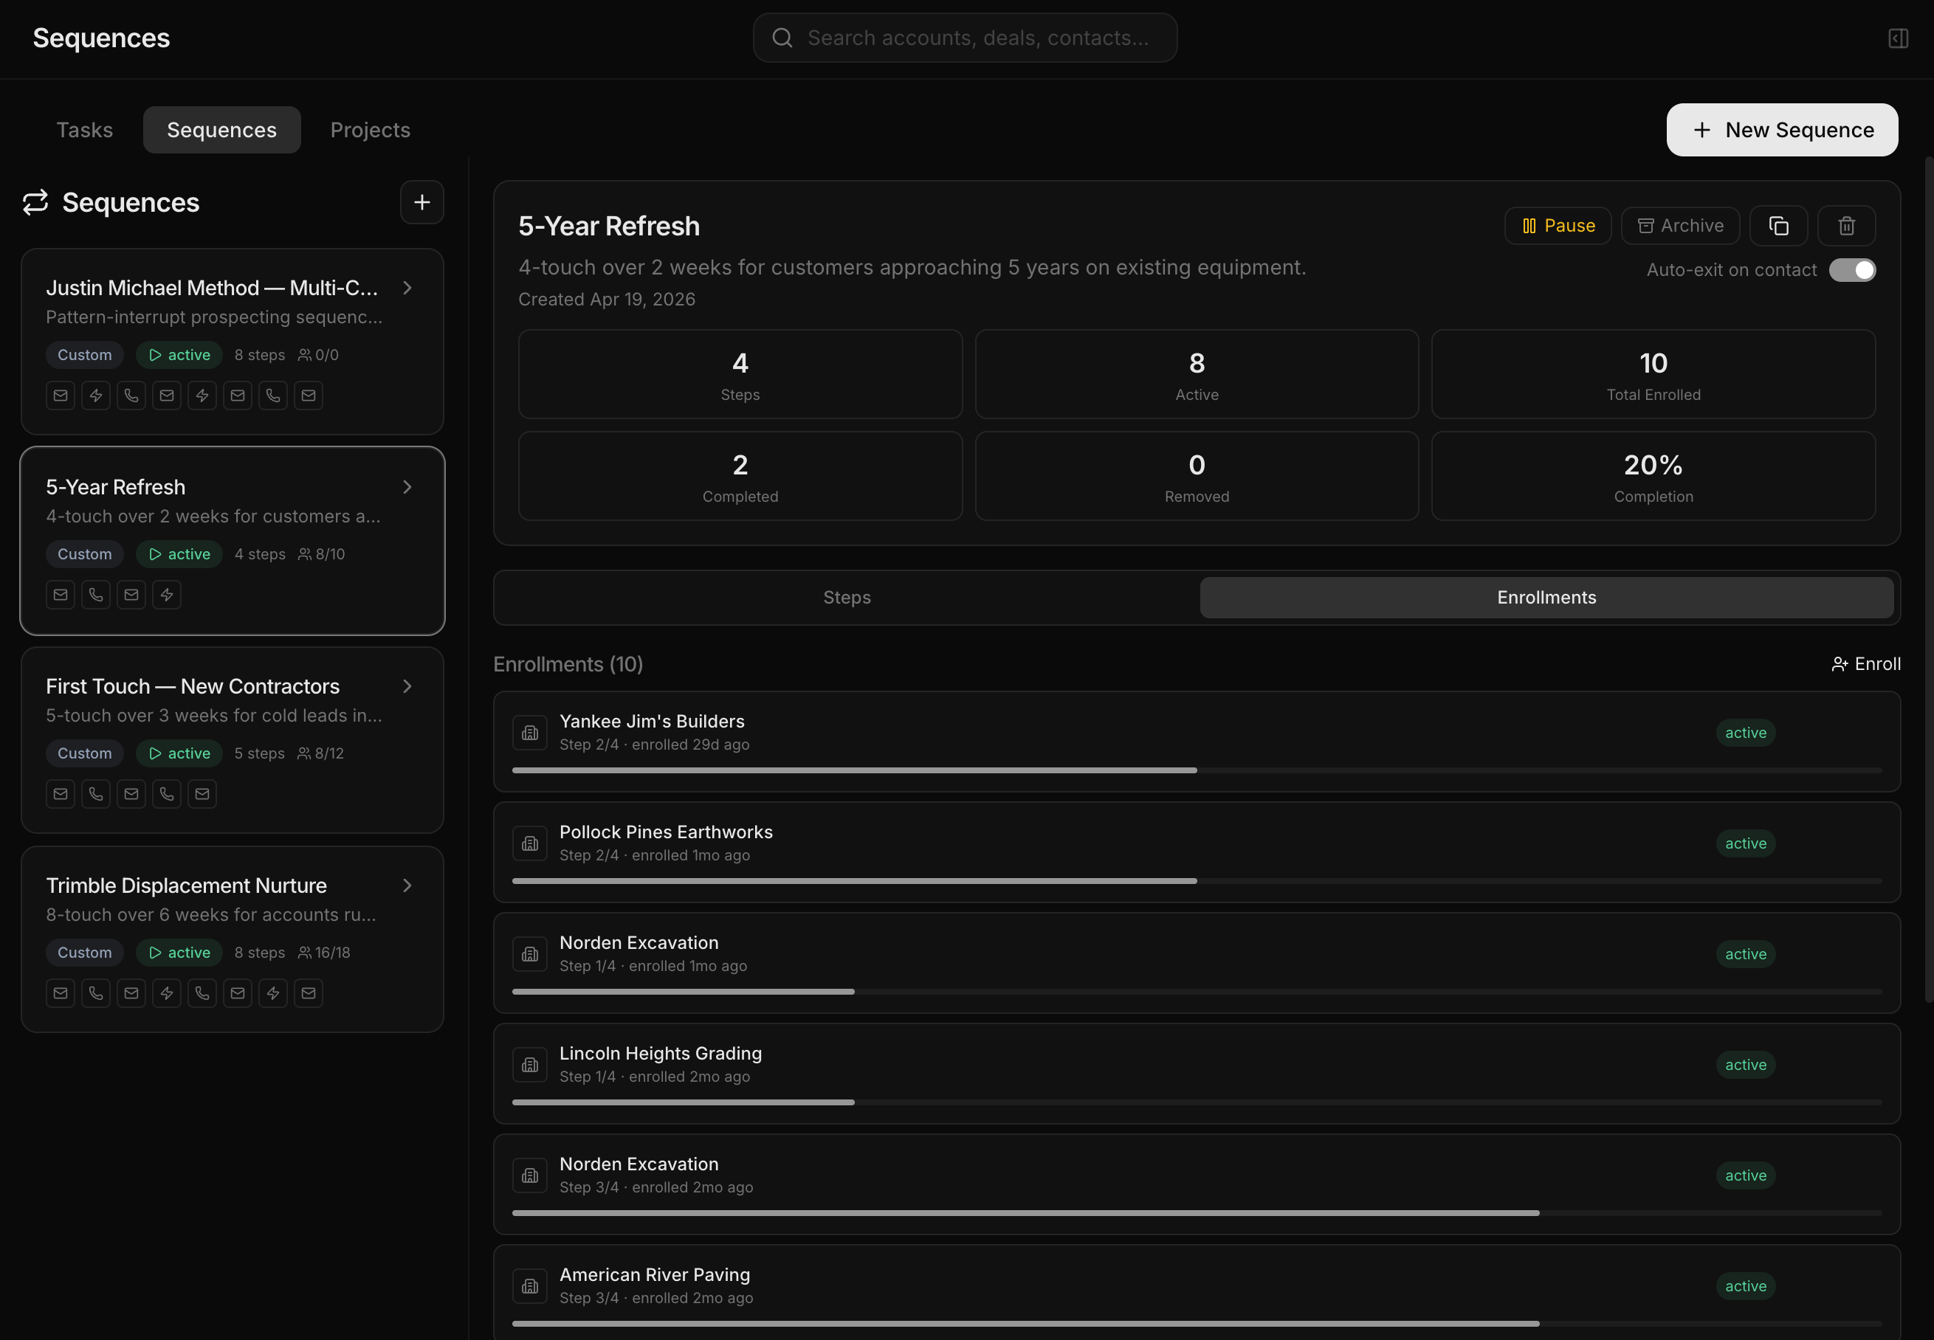This screenshot has height=1340, width=1934.
Task: Click the Created Apr 19, 2026 text
Action: coord(606,300)
